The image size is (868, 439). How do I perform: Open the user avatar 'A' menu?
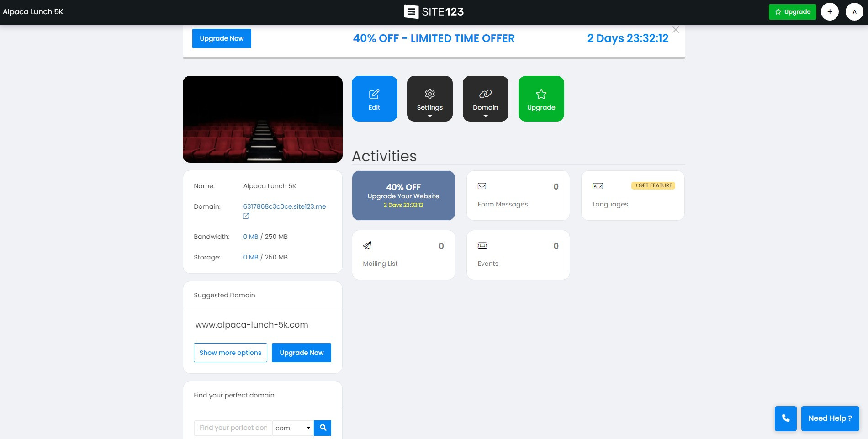[x=854, y=11]
